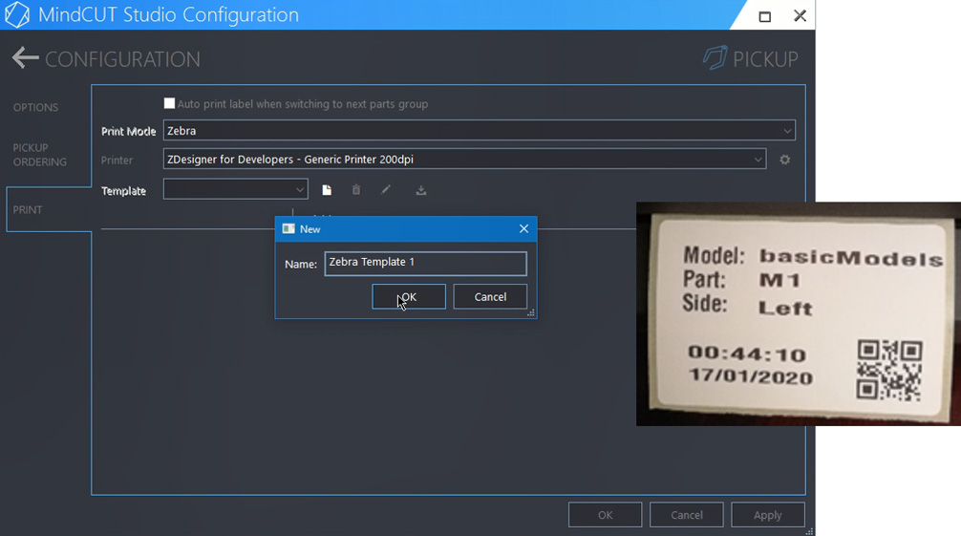The image size is (961, 536).
Task: Click OK at the bottom of the Configuration window
Action: (605, 515)
